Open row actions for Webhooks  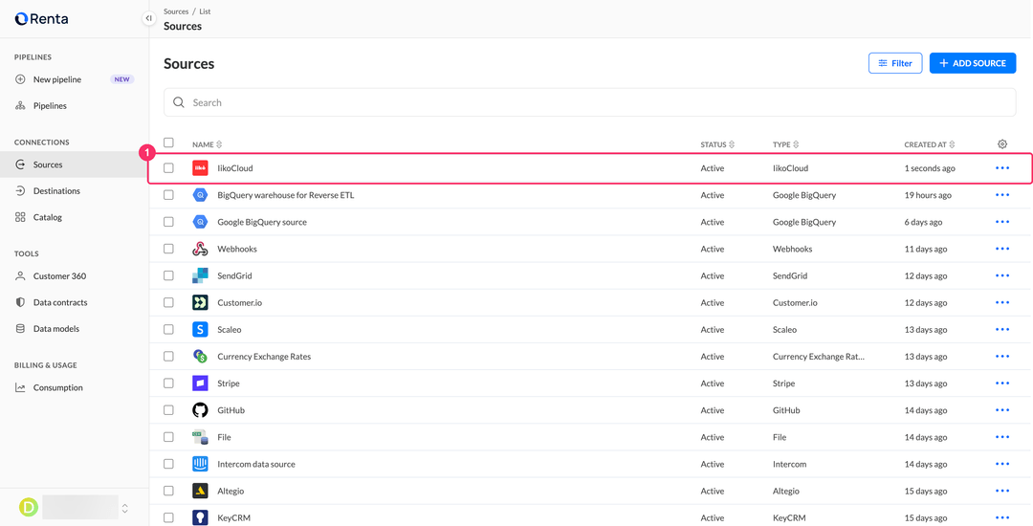[1002, 249]
